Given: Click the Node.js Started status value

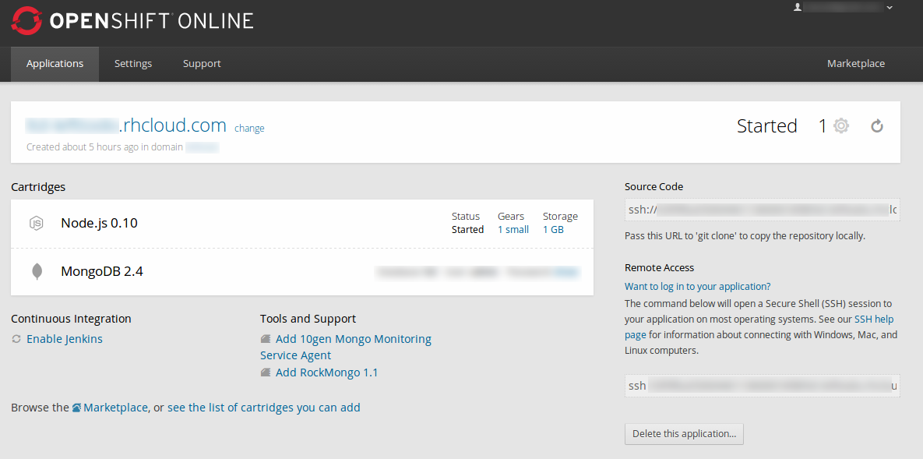Looking at the screenshot, I should pyautogui.click(x=468, y=230).
